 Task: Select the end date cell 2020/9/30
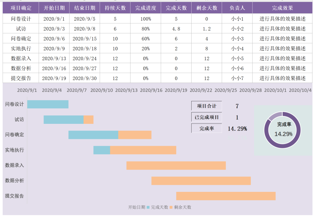point(85,78)
